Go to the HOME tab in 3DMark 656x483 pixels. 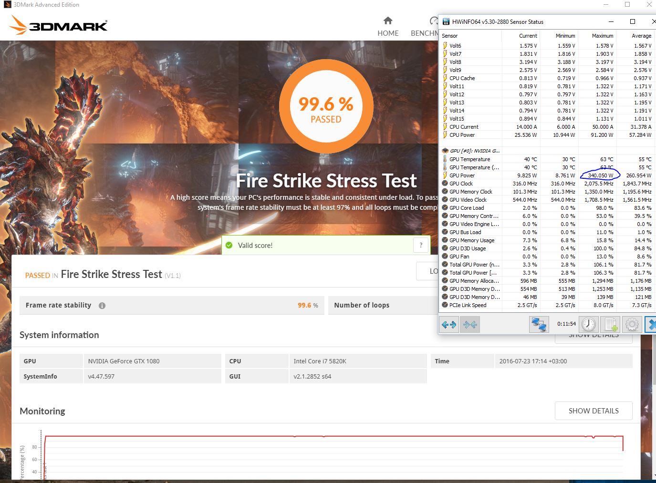point(388,27)
